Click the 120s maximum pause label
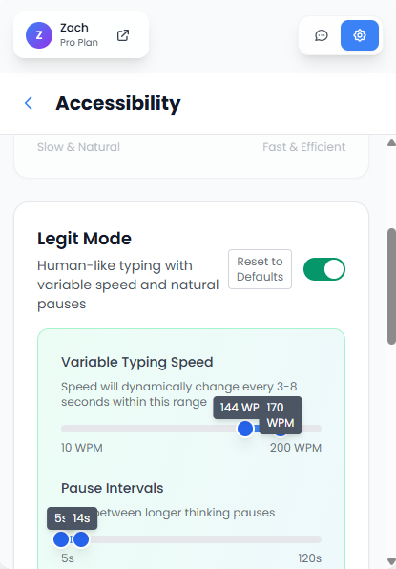 (x=310, y=558)
